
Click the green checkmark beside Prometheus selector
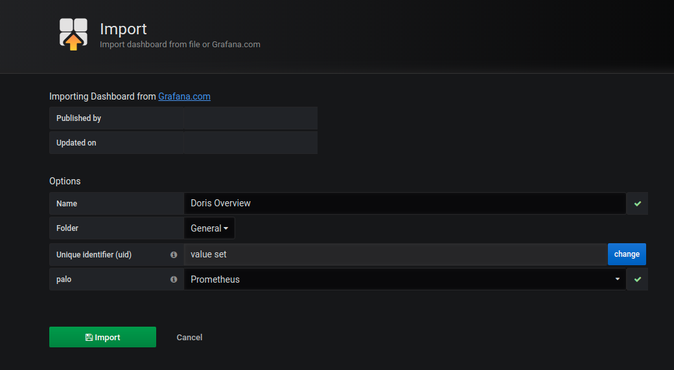(637, 279)
